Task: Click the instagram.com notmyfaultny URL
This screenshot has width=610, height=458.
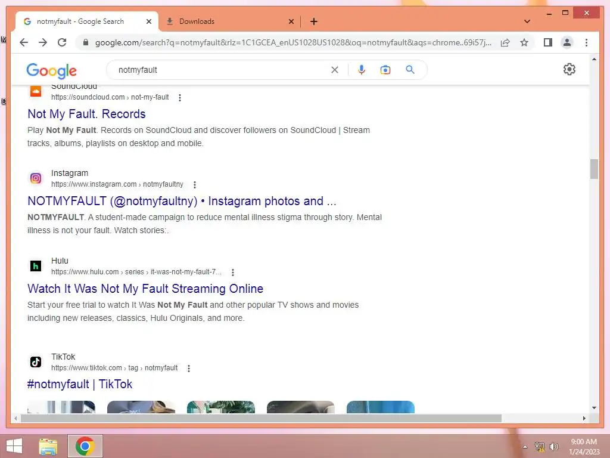Action: pyautogui.click(x=117, y=184)
